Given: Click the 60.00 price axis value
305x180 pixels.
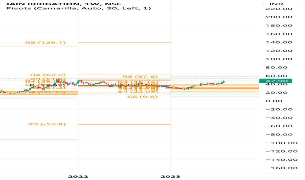Looking at the screenshot, I should pyautogui.click(x=277, y=76).
